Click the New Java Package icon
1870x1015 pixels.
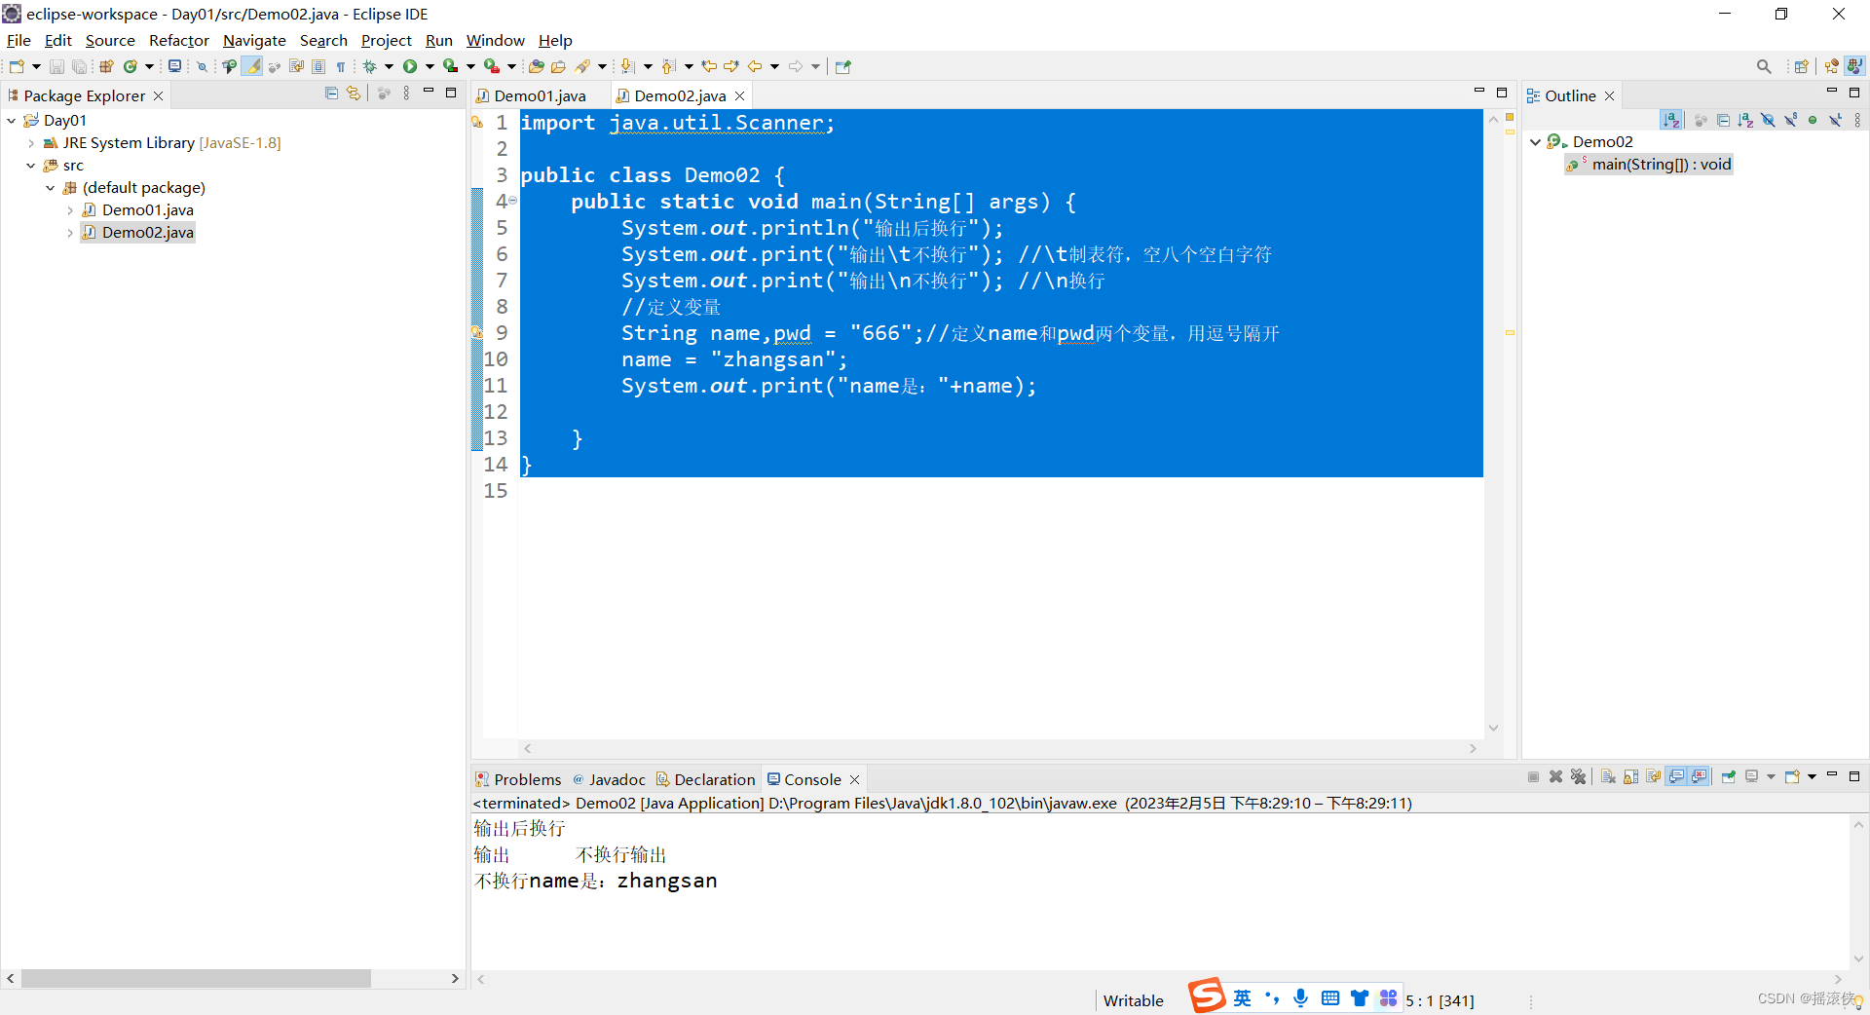tap(106, 66)
